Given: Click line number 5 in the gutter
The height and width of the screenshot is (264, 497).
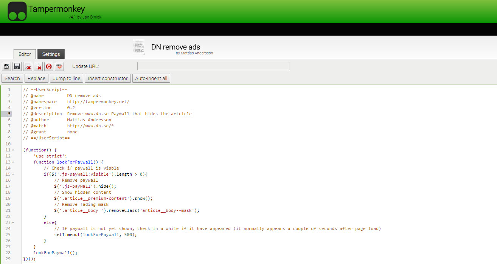Looking at the screenshot, I should [x=9, y=114].
